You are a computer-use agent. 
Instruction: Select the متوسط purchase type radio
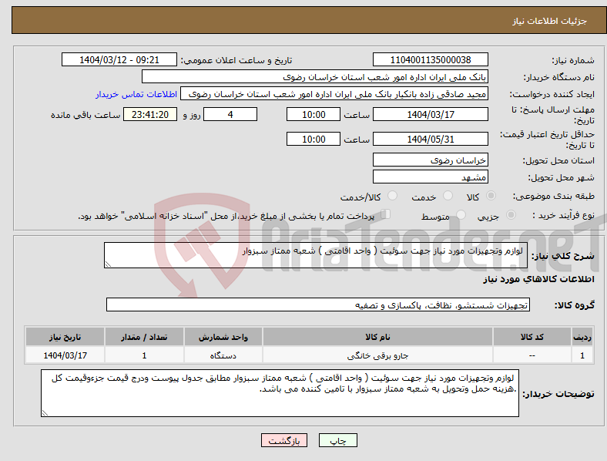tap(461, 214)
